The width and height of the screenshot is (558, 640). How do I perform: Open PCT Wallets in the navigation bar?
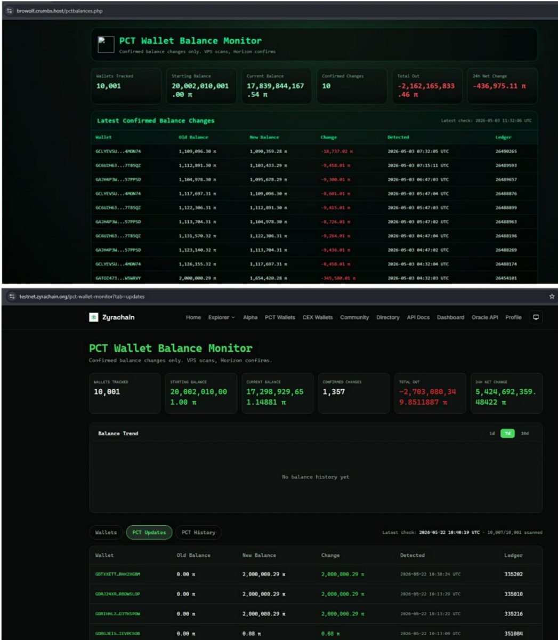(280, 317)
